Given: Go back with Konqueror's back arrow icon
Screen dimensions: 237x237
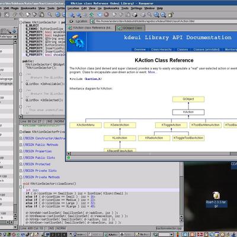Looking at the screenshot, I should [x=72, y=15].
